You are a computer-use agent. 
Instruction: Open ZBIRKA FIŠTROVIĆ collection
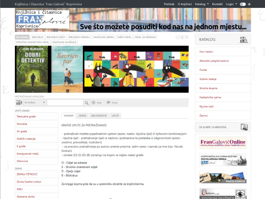[37, 174]
